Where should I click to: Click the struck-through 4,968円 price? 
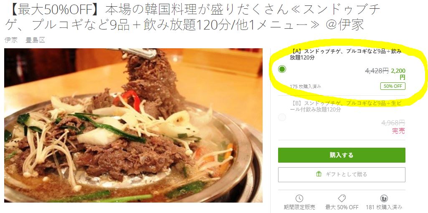tap(393, 123)
